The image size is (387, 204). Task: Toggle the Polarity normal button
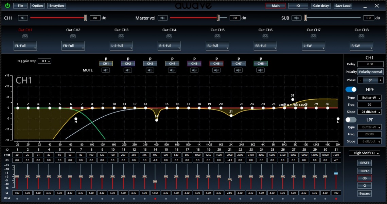coord(371,72)
